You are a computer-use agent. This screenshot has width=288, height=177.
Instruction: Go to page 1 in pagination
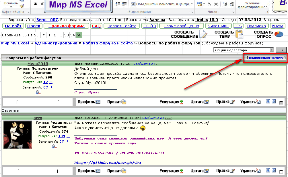pyautogui.click(x=49, y=35)
